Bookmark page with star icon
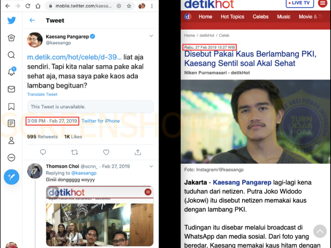This screenshot has height=248, width=331. [129, 6]
